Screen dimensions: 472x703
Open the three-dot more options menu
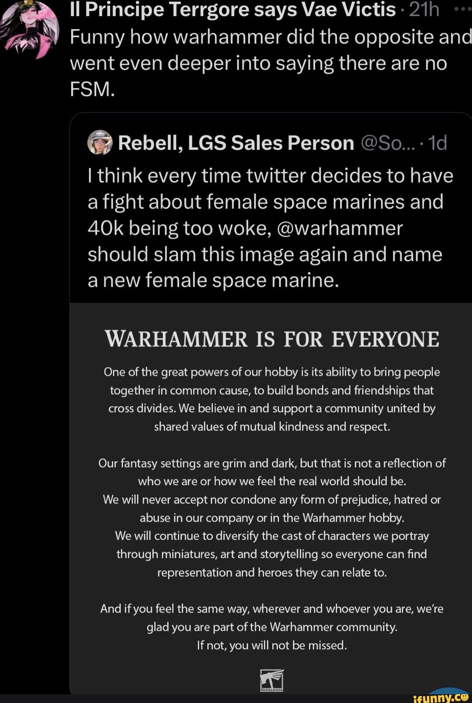coord(462,9)
